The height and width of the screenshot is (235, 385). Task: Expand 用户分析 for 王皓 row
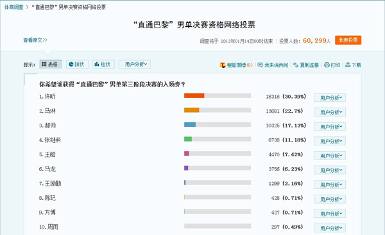[330, 156]
